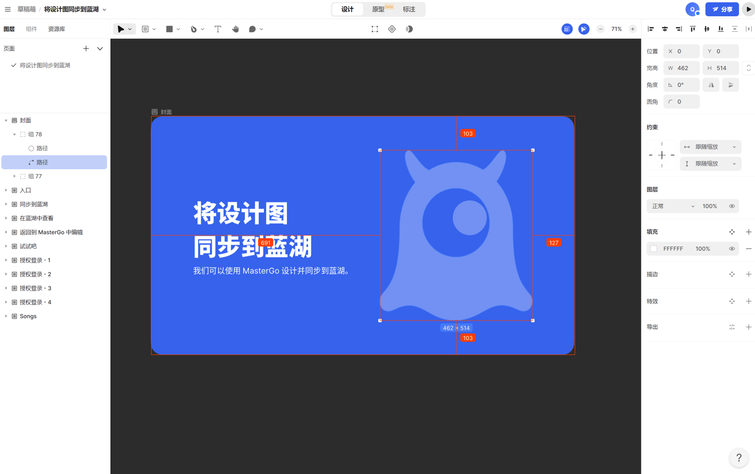
Task: Collapse the 封面 layer tree
Action: tap(6, 120)
